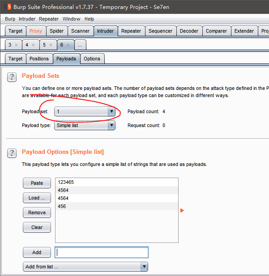269x276 pixels.
Task: Select the main Intruder tab
Action: (105, 31)
